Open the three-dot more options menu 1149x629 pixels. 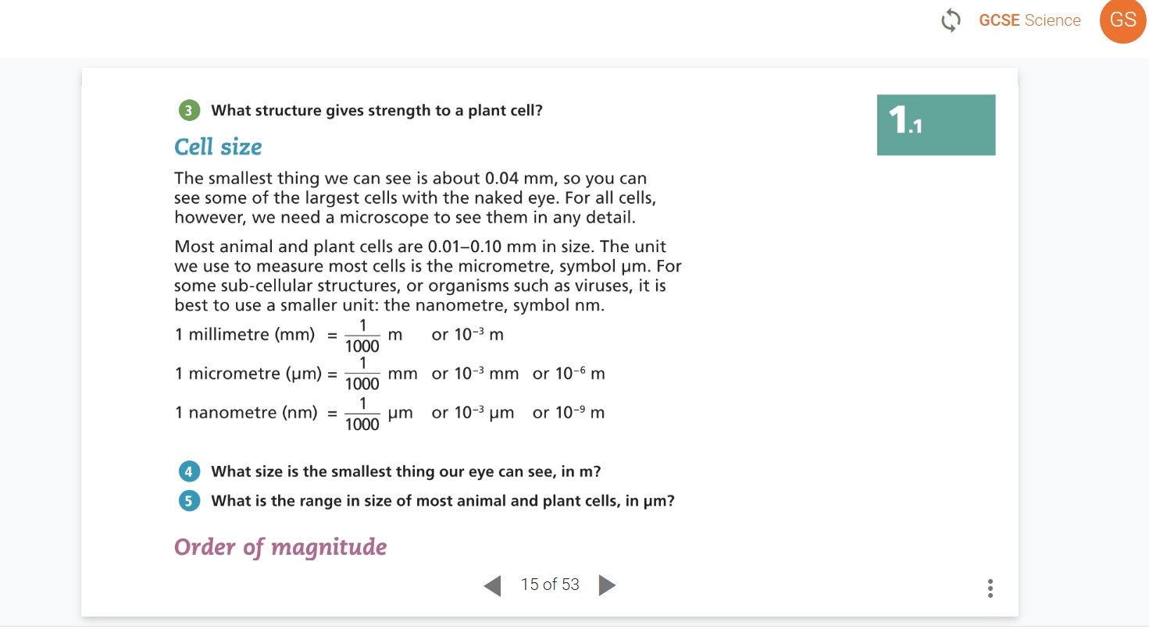990,588
